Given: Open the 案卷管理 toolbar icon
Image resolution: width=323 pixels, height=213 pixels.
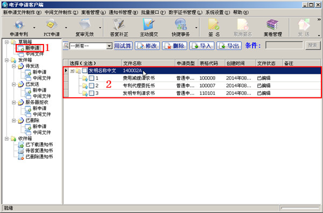Looking at the screenshot, I should [272, 27].
